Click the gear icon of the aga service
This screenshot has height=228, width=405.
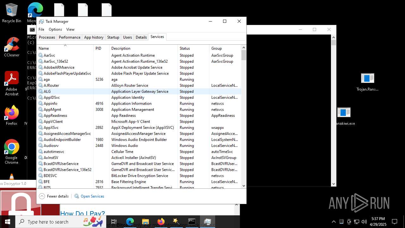pos(40,79)
